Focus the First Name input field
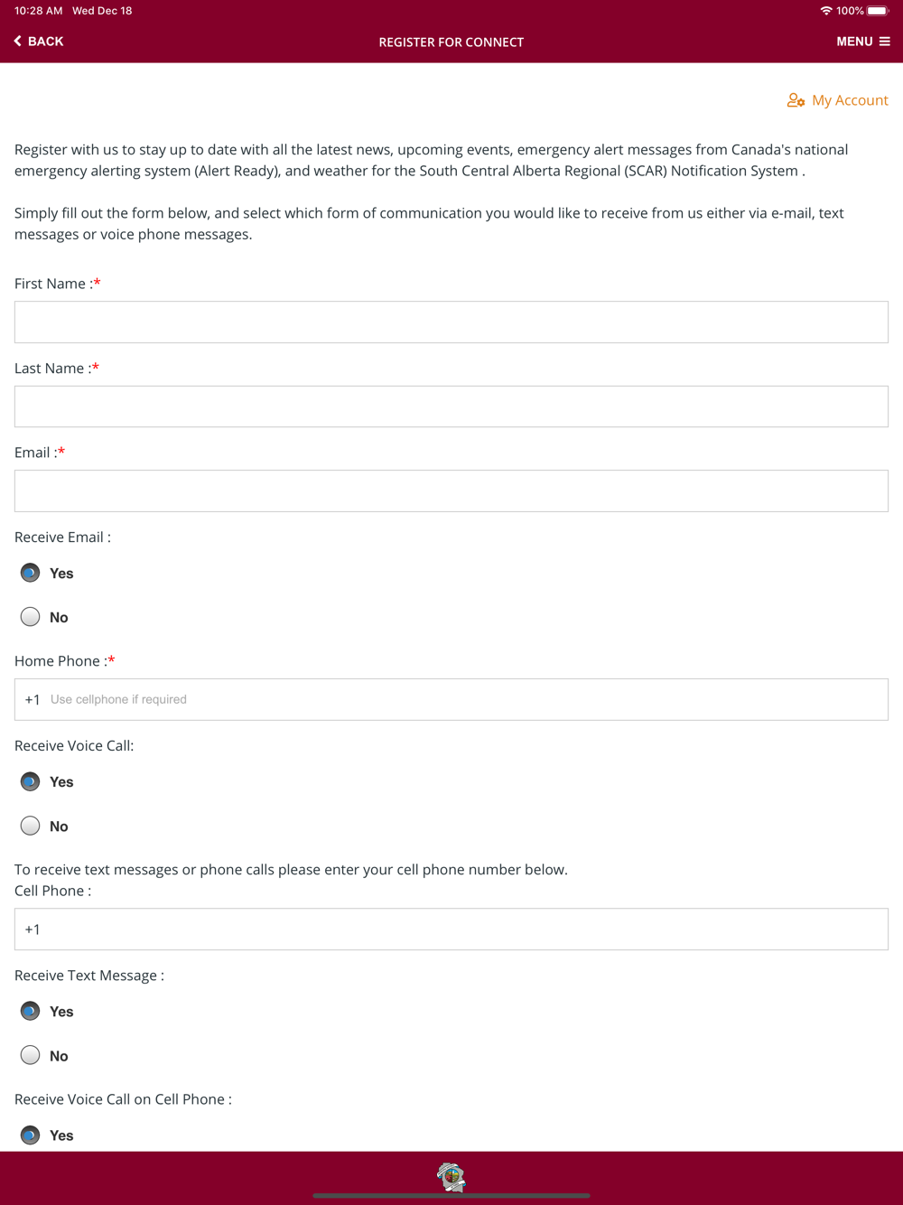 point(451,322)
